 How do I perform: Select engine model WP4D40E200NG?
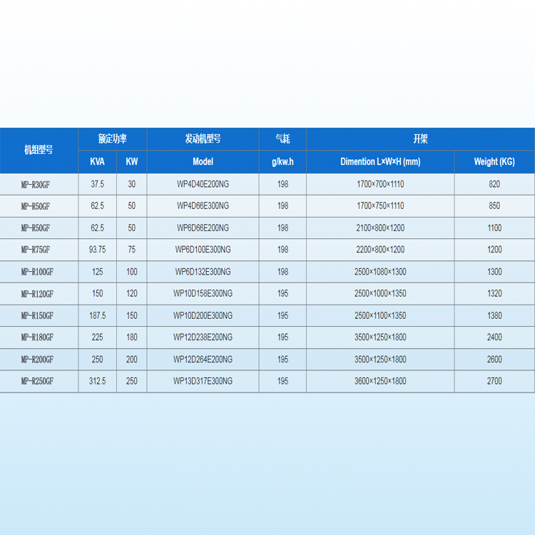tap(203, 184)
